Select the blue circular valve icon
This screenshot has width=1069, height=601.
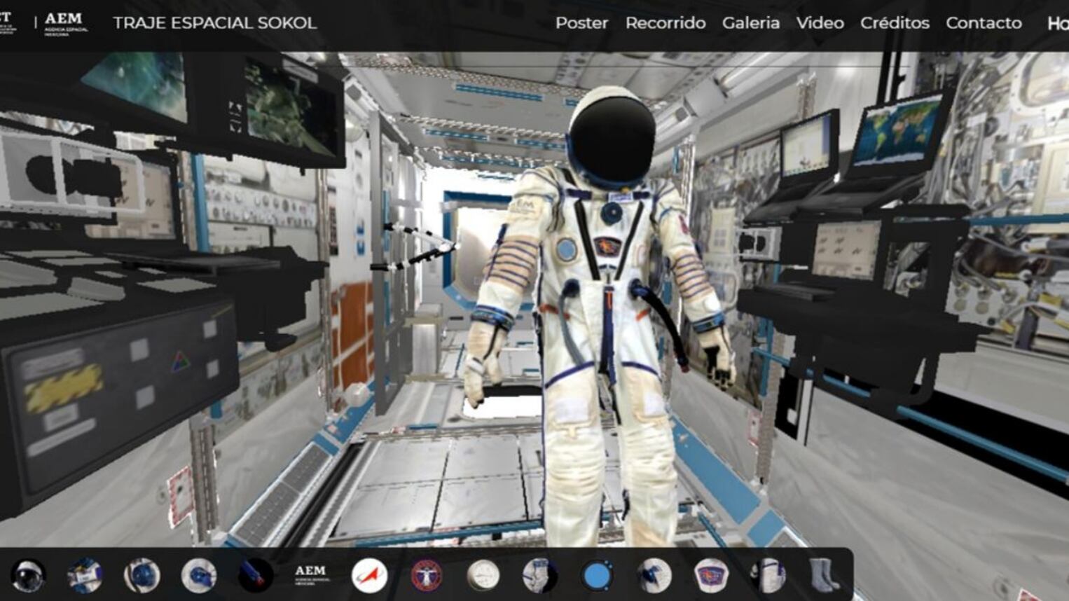point(597,576)
